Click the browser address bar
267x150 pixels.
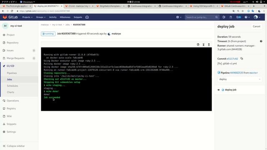point(124,11)
